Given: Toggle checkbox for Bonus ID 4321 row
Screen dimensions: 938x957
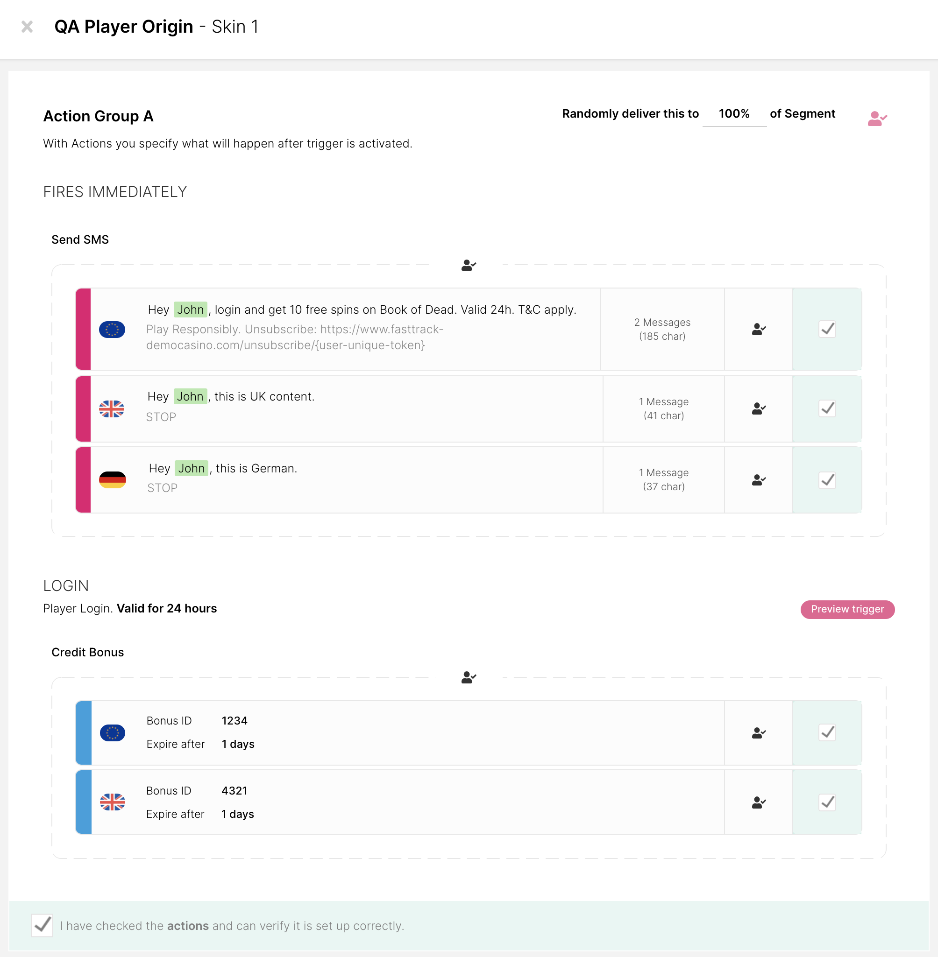Looking at the screenshot, I should (x=827, y=803).
